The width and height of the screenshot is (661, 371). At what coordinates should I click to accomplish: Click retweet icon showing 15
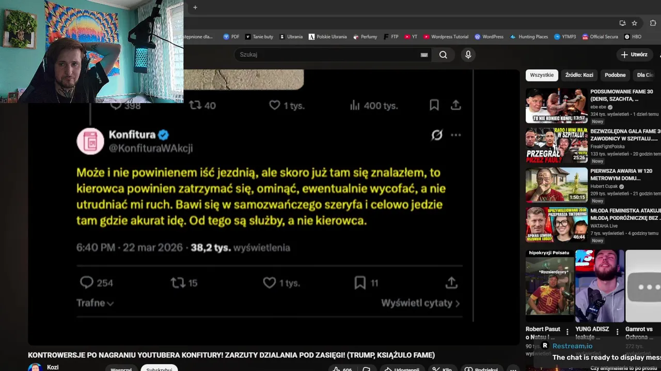(x=178, y=282)
